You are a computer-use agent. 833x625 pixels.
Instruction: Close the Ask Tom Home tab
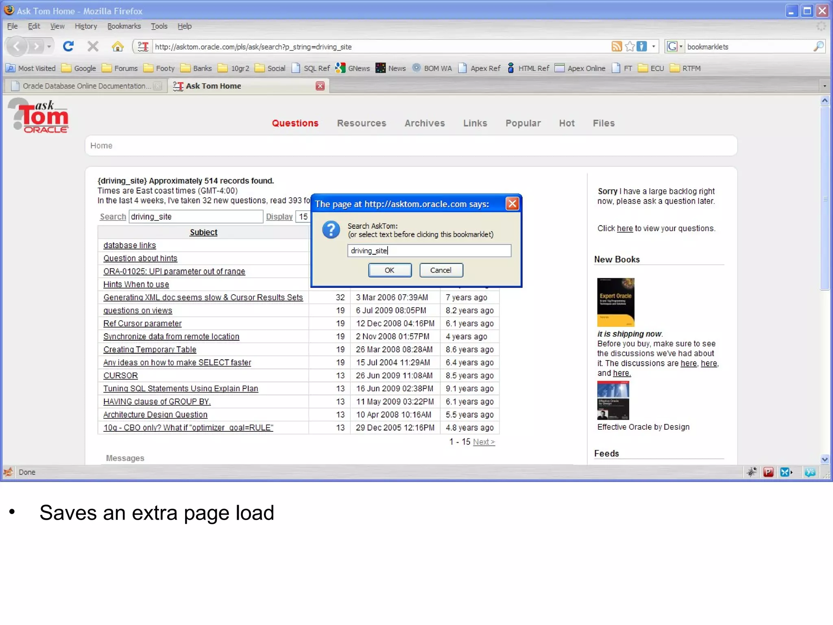pyautogui.click(x=320, y=86)
